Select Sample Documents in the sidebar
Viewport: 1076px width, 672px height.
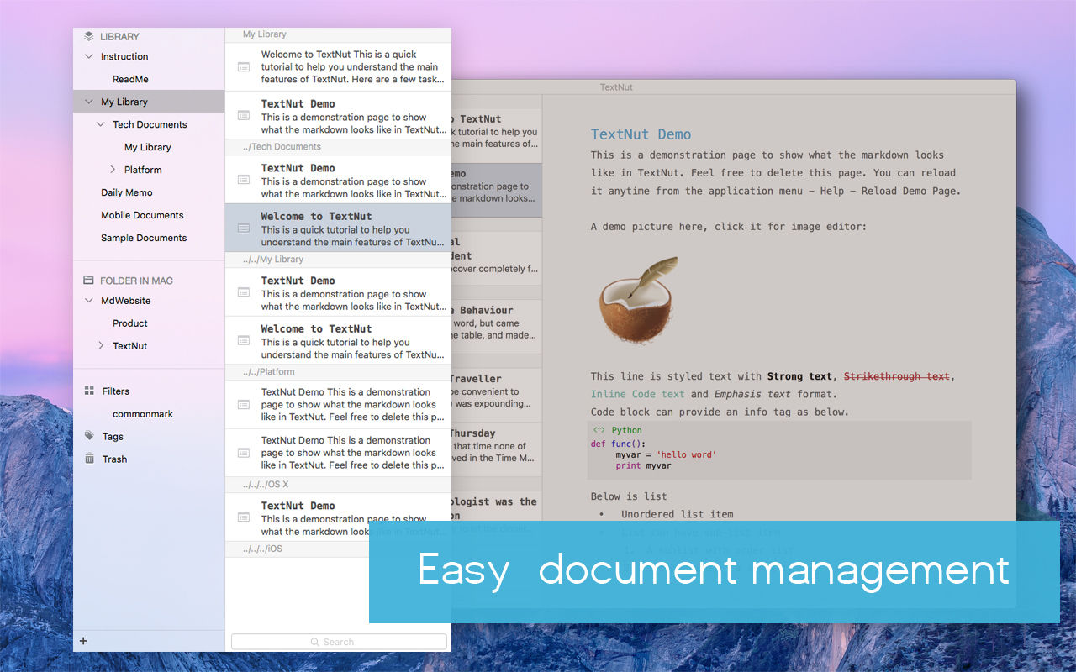click(144, 238)
